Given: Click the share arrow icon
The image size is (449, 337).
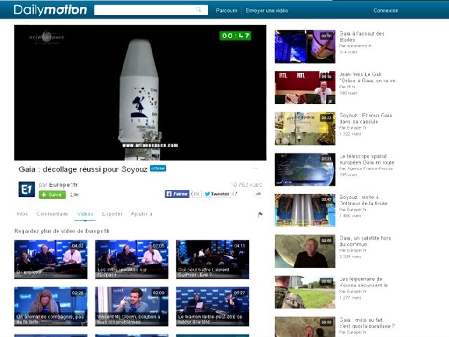Looking at the screenshot, I should point(258,194).
